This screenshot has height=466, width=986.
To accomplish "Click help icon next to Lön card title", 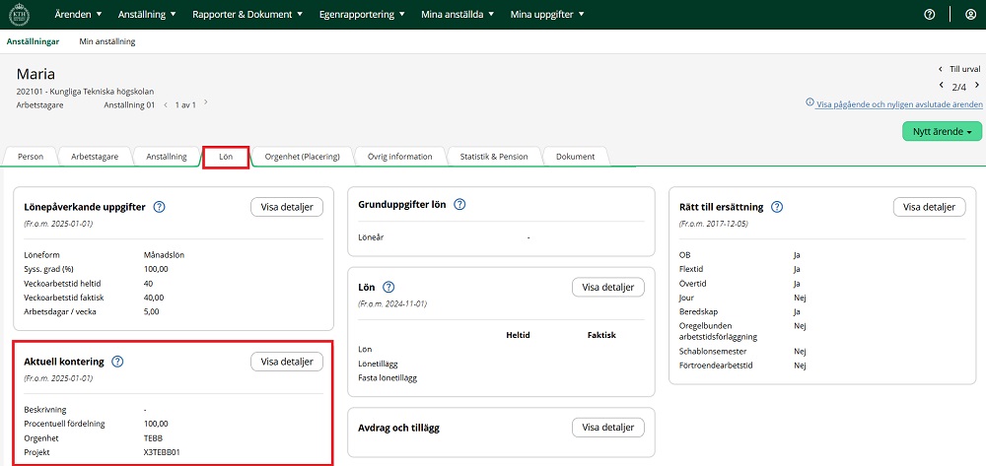I will [x=387, y=287].
